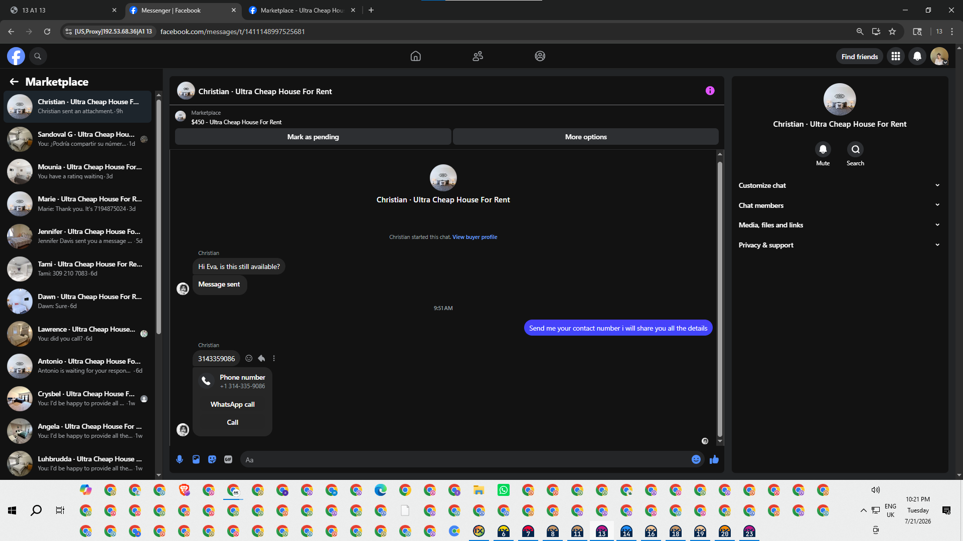Attach a photo or file
This screenshot has height=541, width=963.
(x=196, y=459)
